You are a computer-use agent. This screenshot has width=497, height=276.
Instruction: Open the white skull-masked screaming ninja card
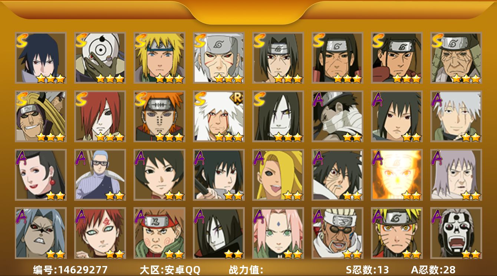pyautogui.click(x=456, y=233)
